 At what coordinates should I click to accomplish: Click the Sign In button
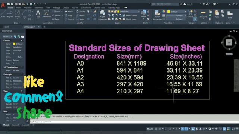(188, 4)
